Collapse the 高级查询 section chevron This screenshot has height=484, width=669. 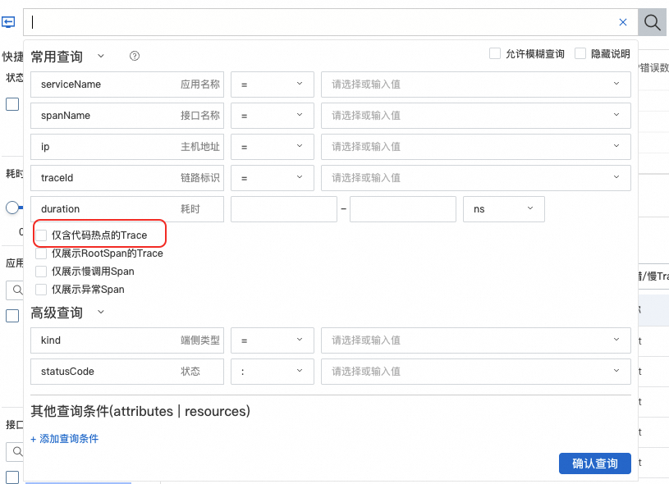(101, 312)
